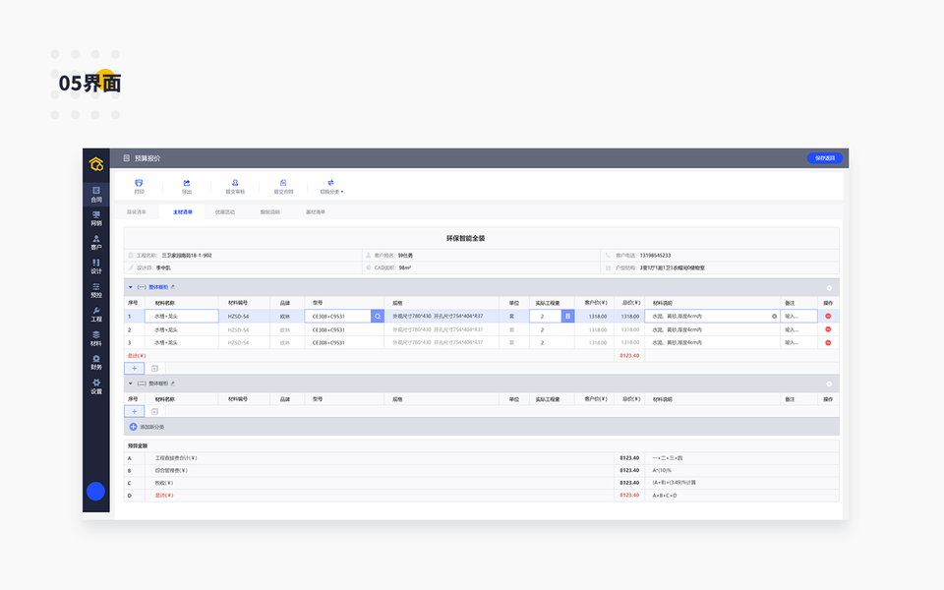Click row 1 model input CE308+C9531
This screenshot has width=944, height=590.
(337, 316)
